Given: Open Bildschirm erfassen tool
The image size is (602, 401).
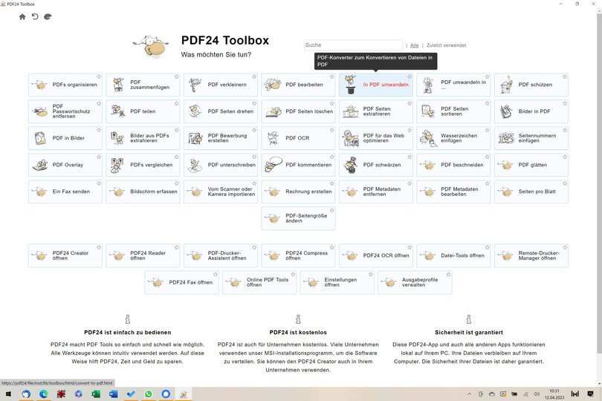Looking at the screenshot, I should tap(143, 192).
